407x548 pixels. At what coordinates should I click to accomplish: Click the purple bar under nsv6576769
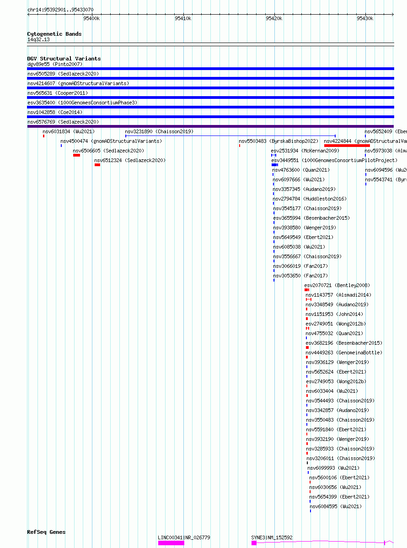click(210, 126)
